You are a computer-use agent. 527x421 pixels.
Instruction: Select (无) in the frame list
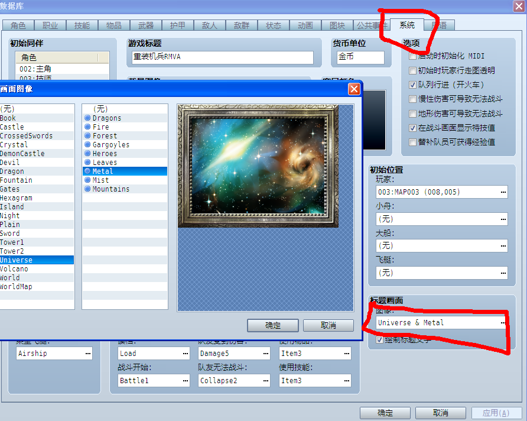(x=125, y=109)
